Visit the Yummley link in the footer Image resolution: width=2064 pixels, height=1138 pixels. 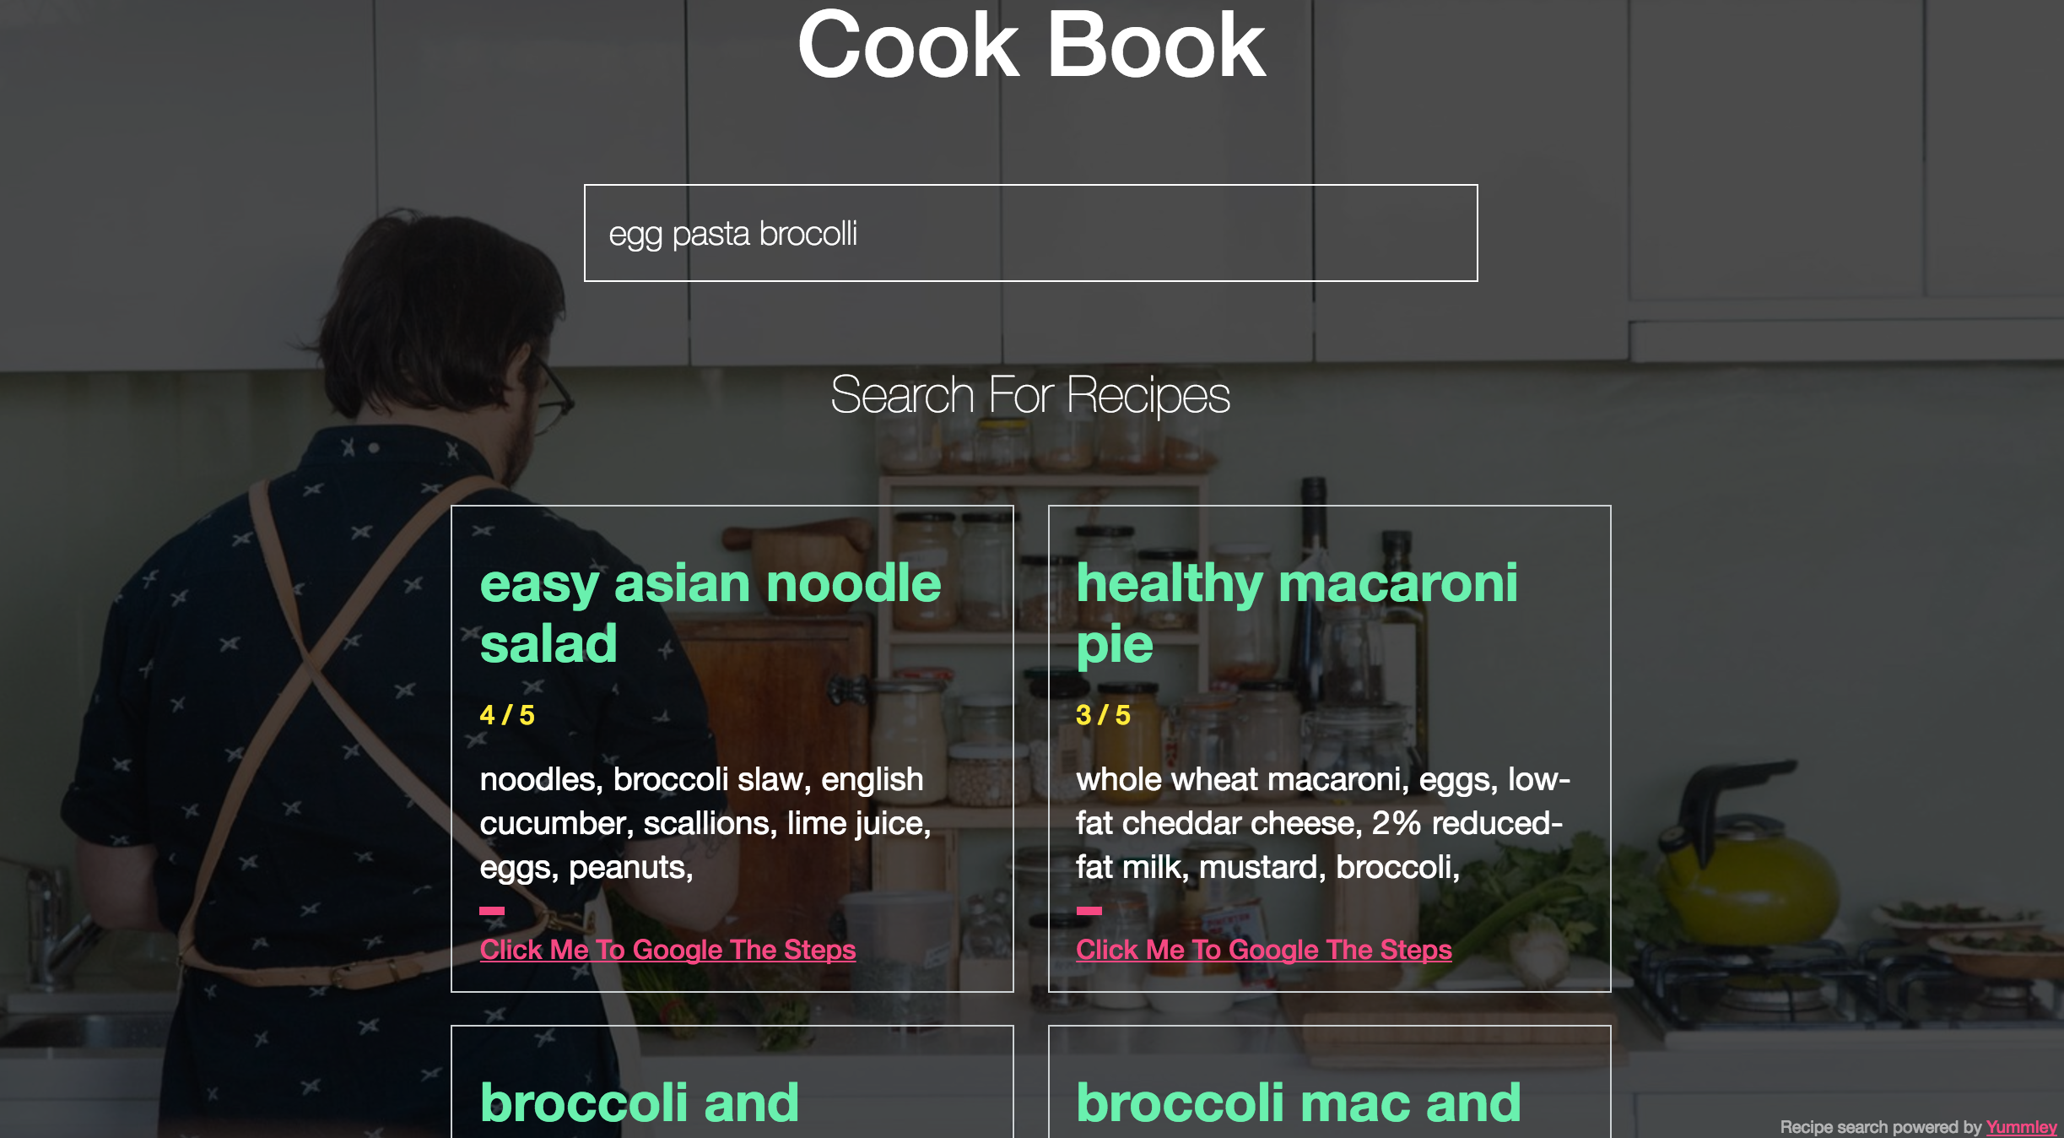click(2021, 1127)
